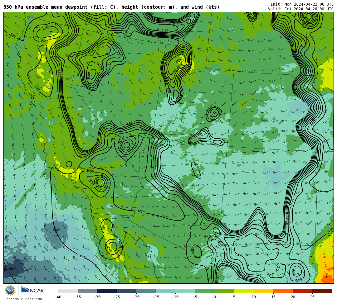Click the amber 10 to 15 colorbar swatch
This screenshot has width=337, height=303.
point(263,291)
